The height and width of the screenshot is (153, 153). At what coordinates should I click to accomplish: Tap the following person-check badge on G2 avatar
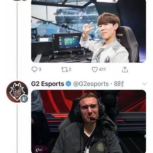24,99
